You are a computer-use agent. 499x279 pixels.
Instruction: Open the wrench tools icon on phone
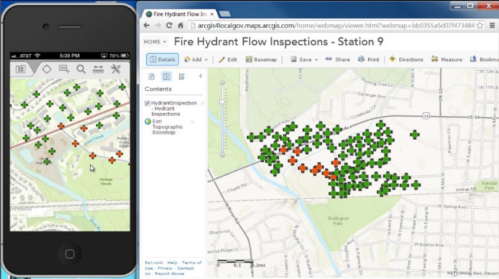pyautogui.click(x=116, y=69)
